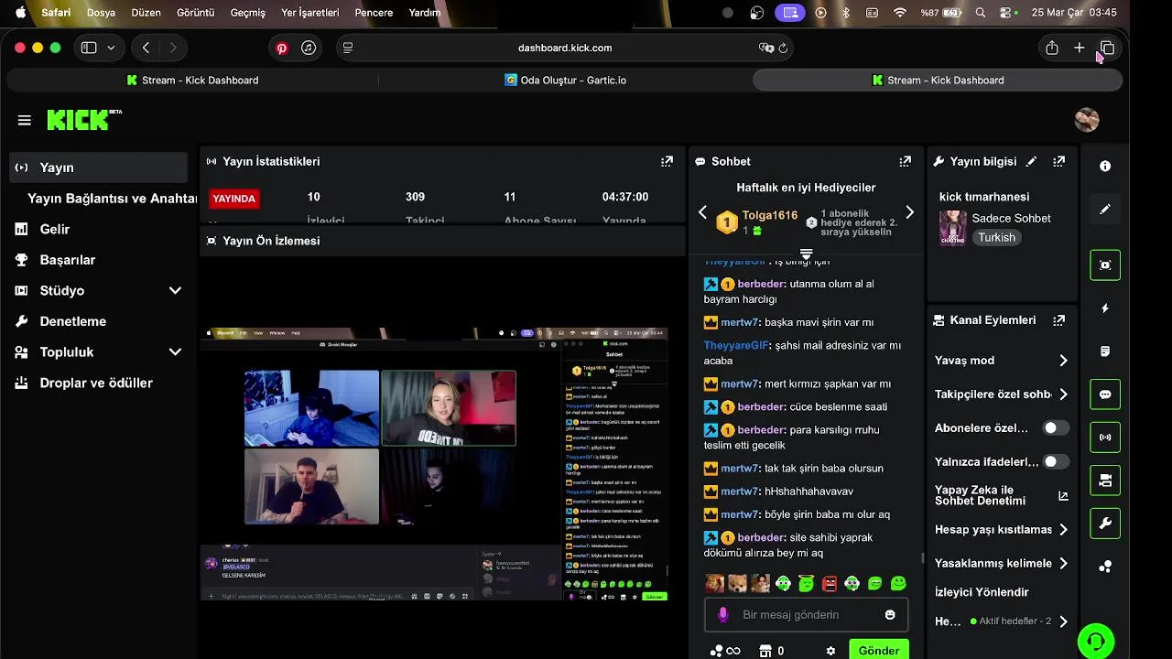Open the Dosya menu in menu bar
Screen dimensions: 1172x659
(x=101, y=13)
